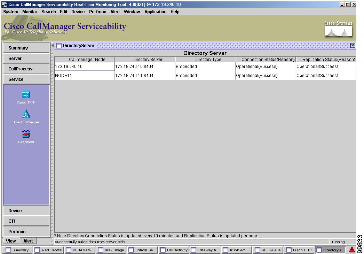
Task: Select the NODE11 cell
Action: coord(85,76)
